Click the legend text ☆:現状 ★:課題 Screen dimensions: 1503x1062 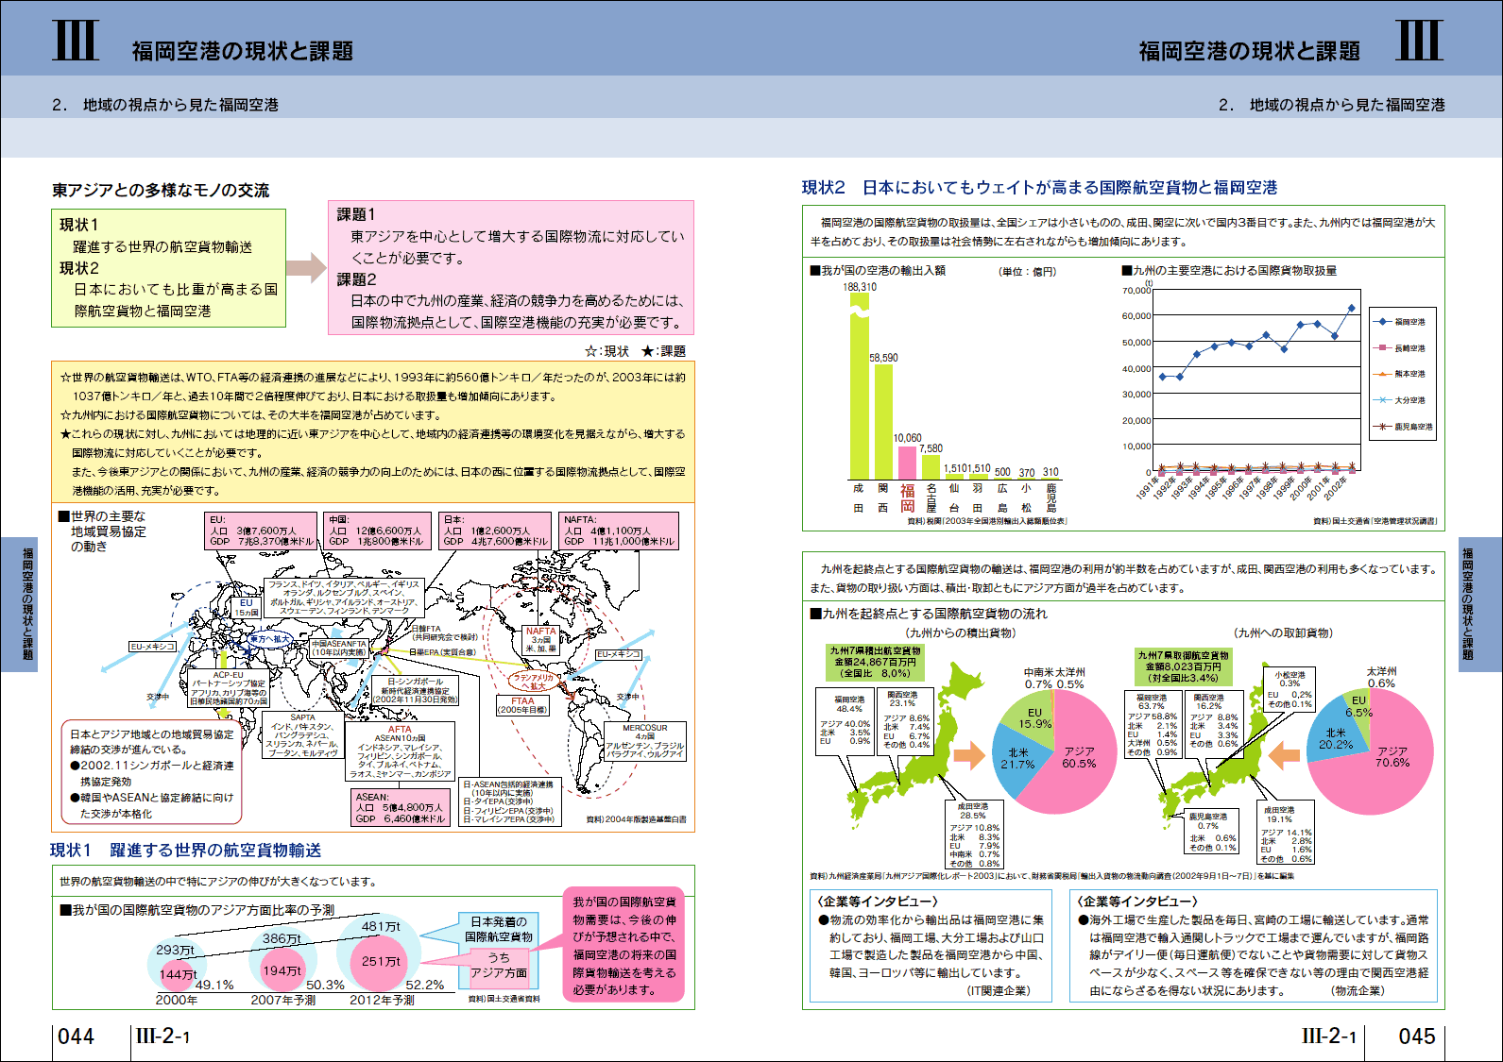[x=635, y=351]
